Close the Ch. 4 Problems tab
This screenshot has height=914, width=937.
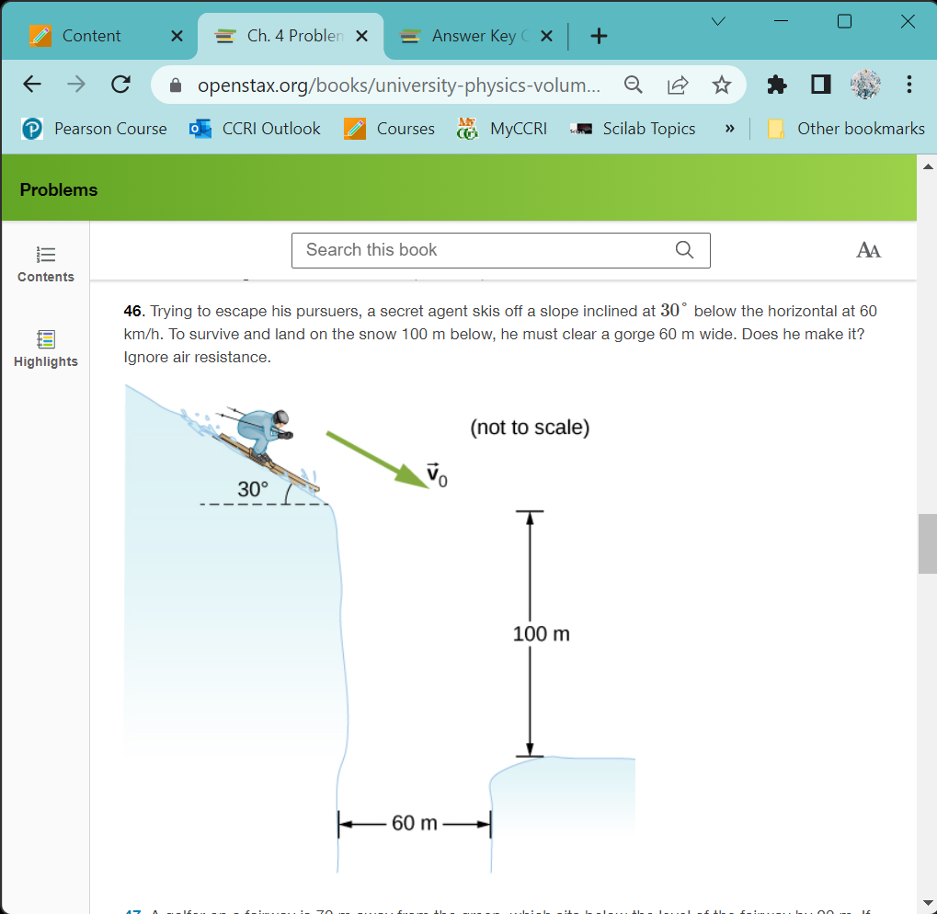361,37
